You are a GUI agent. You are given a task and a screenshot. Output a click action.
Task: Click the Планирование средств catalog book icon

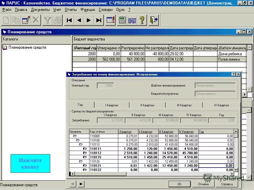coord(4,47)
